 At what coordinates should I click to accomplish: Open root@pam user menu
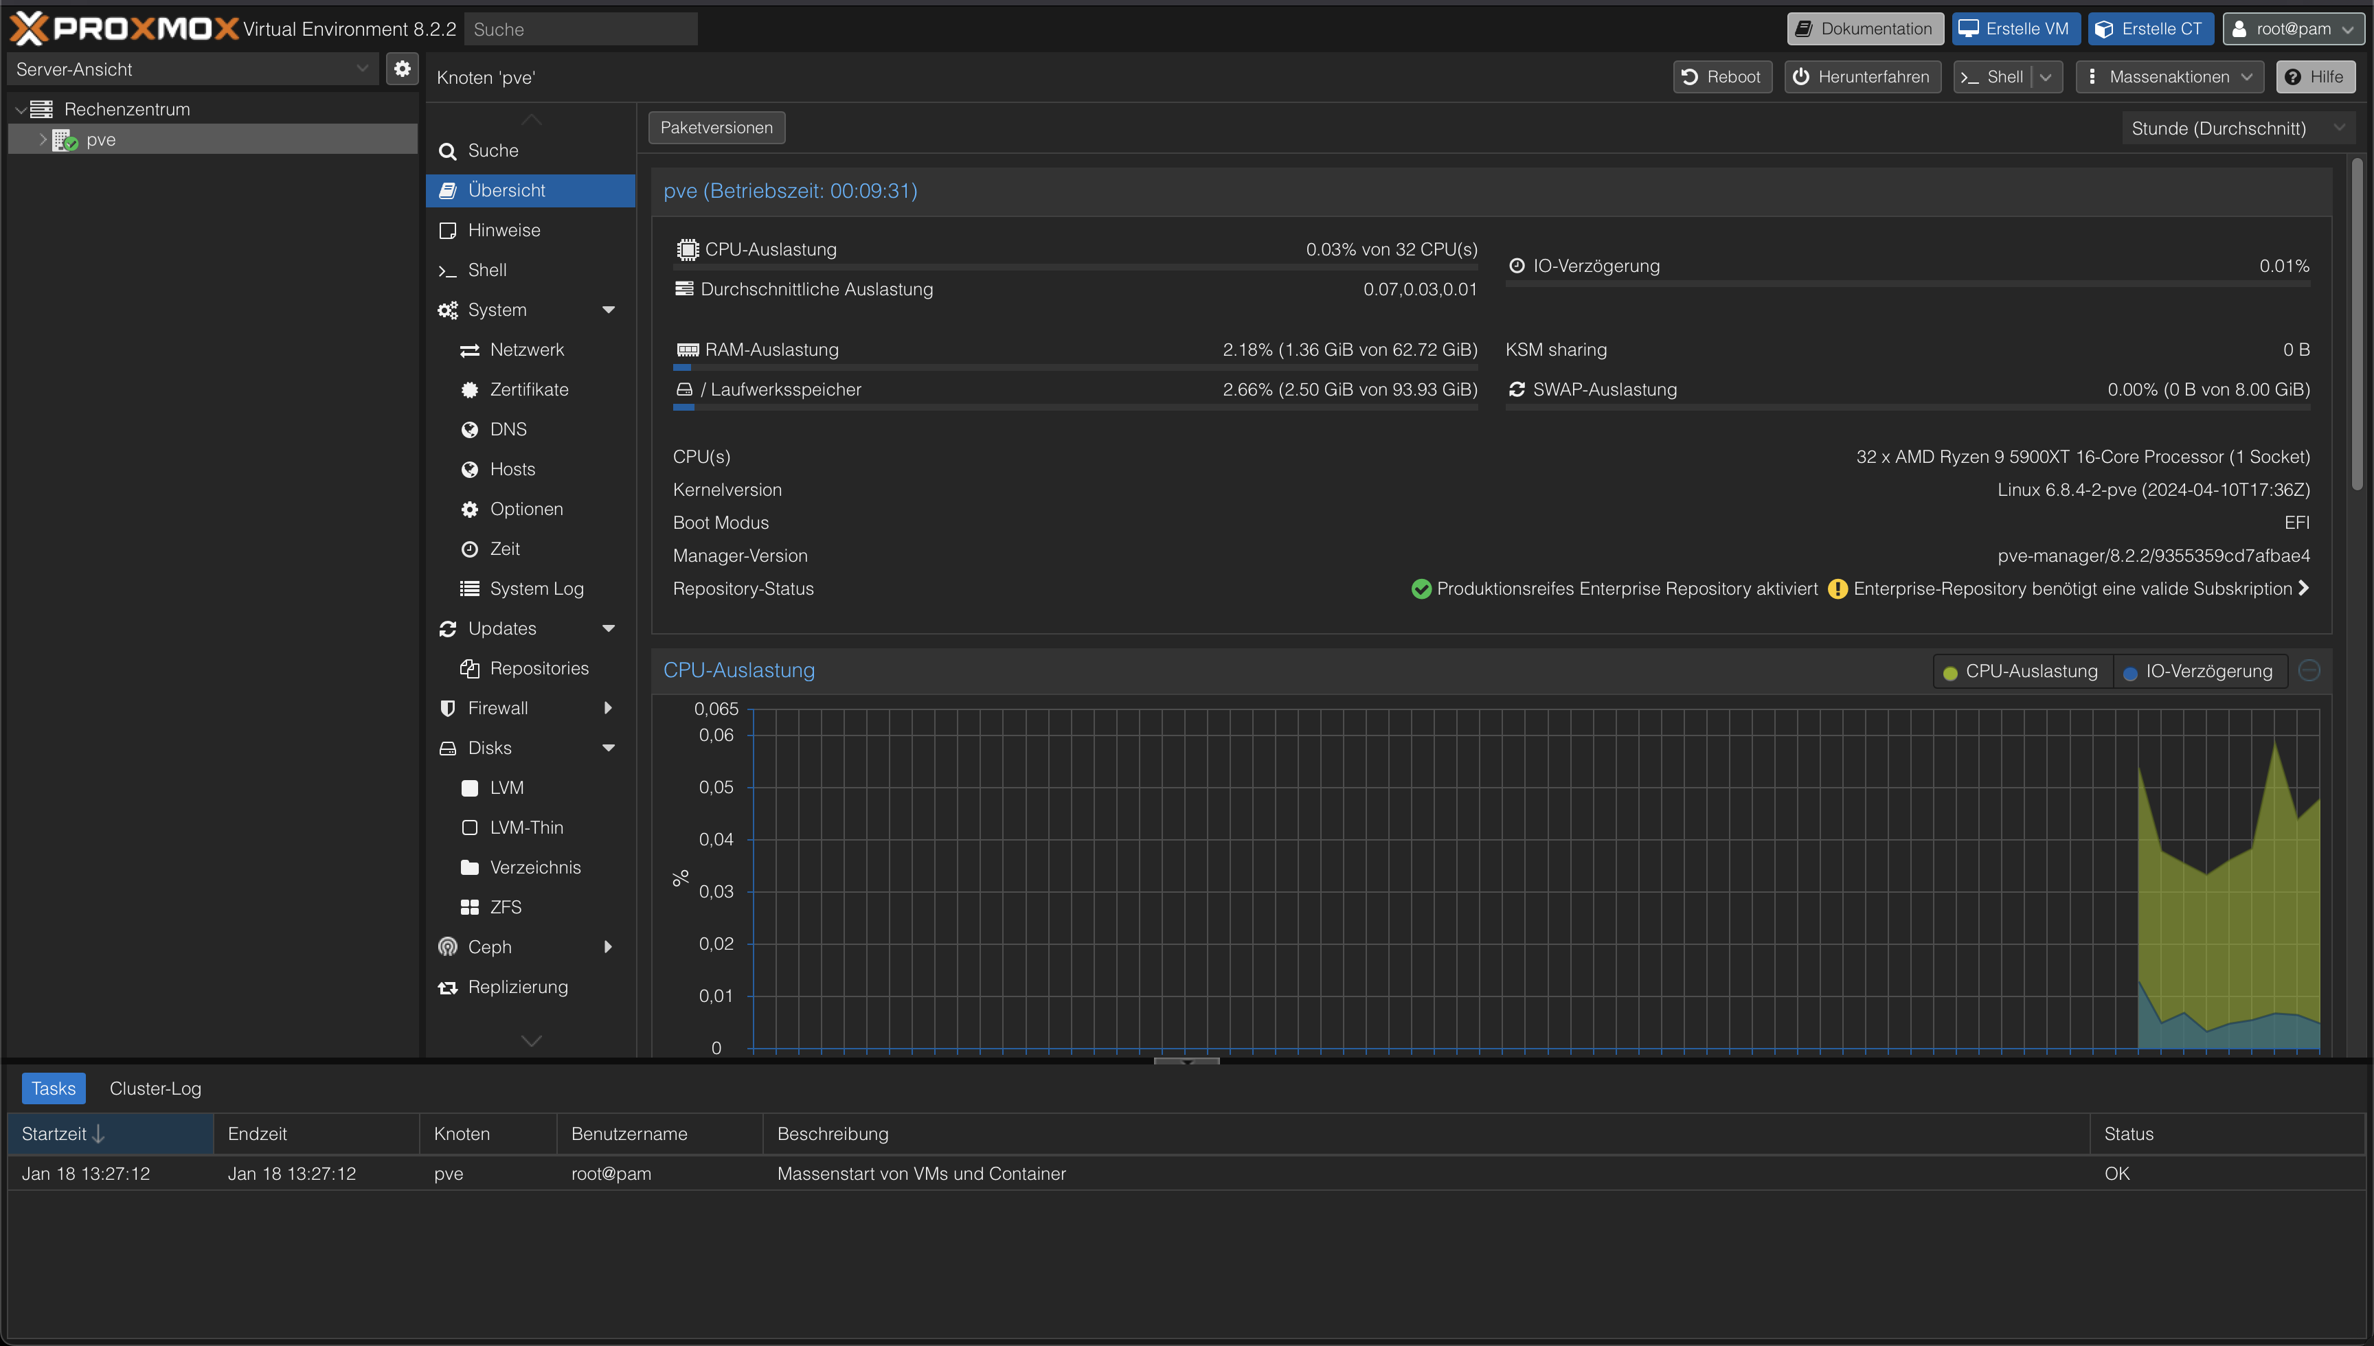[x=2293, y=29]
